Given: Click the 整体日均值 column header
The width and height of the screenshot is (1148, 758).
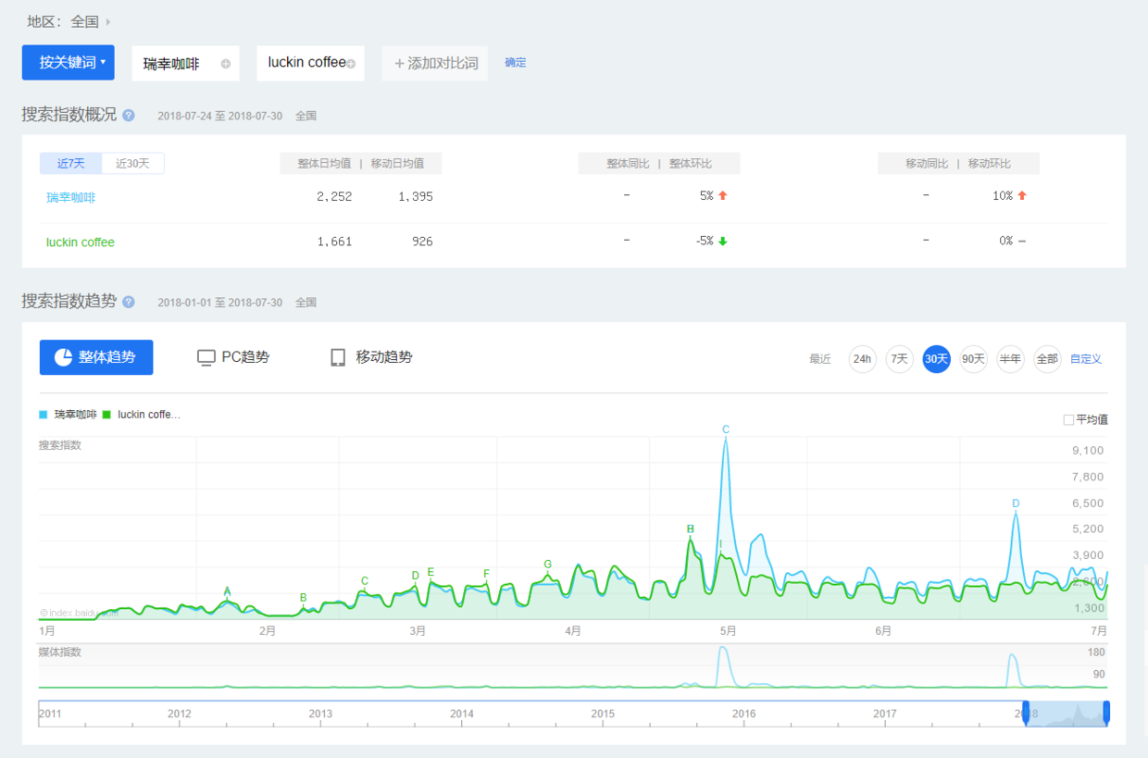Looking at the screenshot, I should pos(324,164).
